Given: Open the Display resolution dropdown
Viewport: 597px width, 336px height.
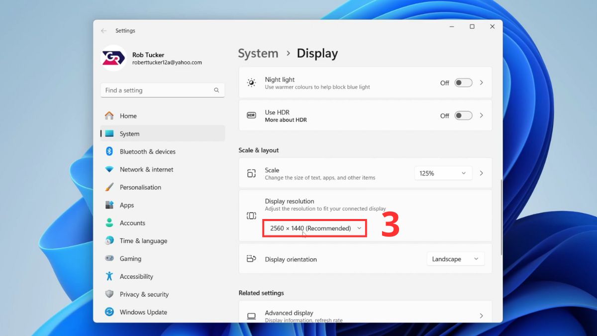Looking at the screenshot, I should [x=314, y=228].
